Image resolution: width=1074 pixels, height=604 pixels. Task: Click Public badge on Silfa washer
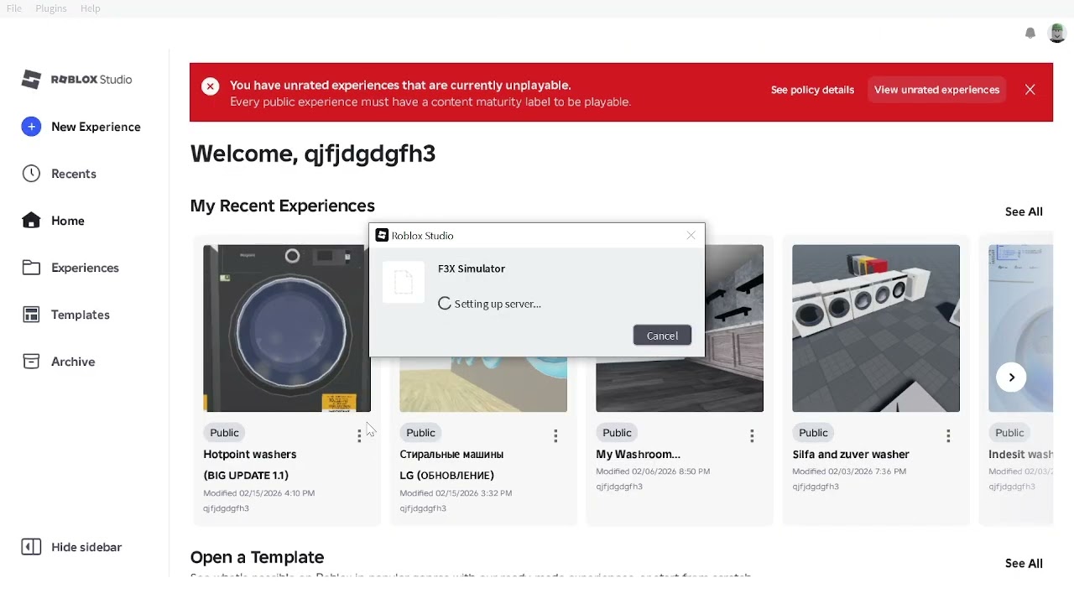click(813, 433)
